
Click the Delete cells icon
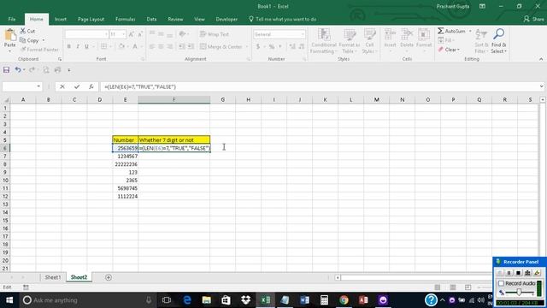407,35
